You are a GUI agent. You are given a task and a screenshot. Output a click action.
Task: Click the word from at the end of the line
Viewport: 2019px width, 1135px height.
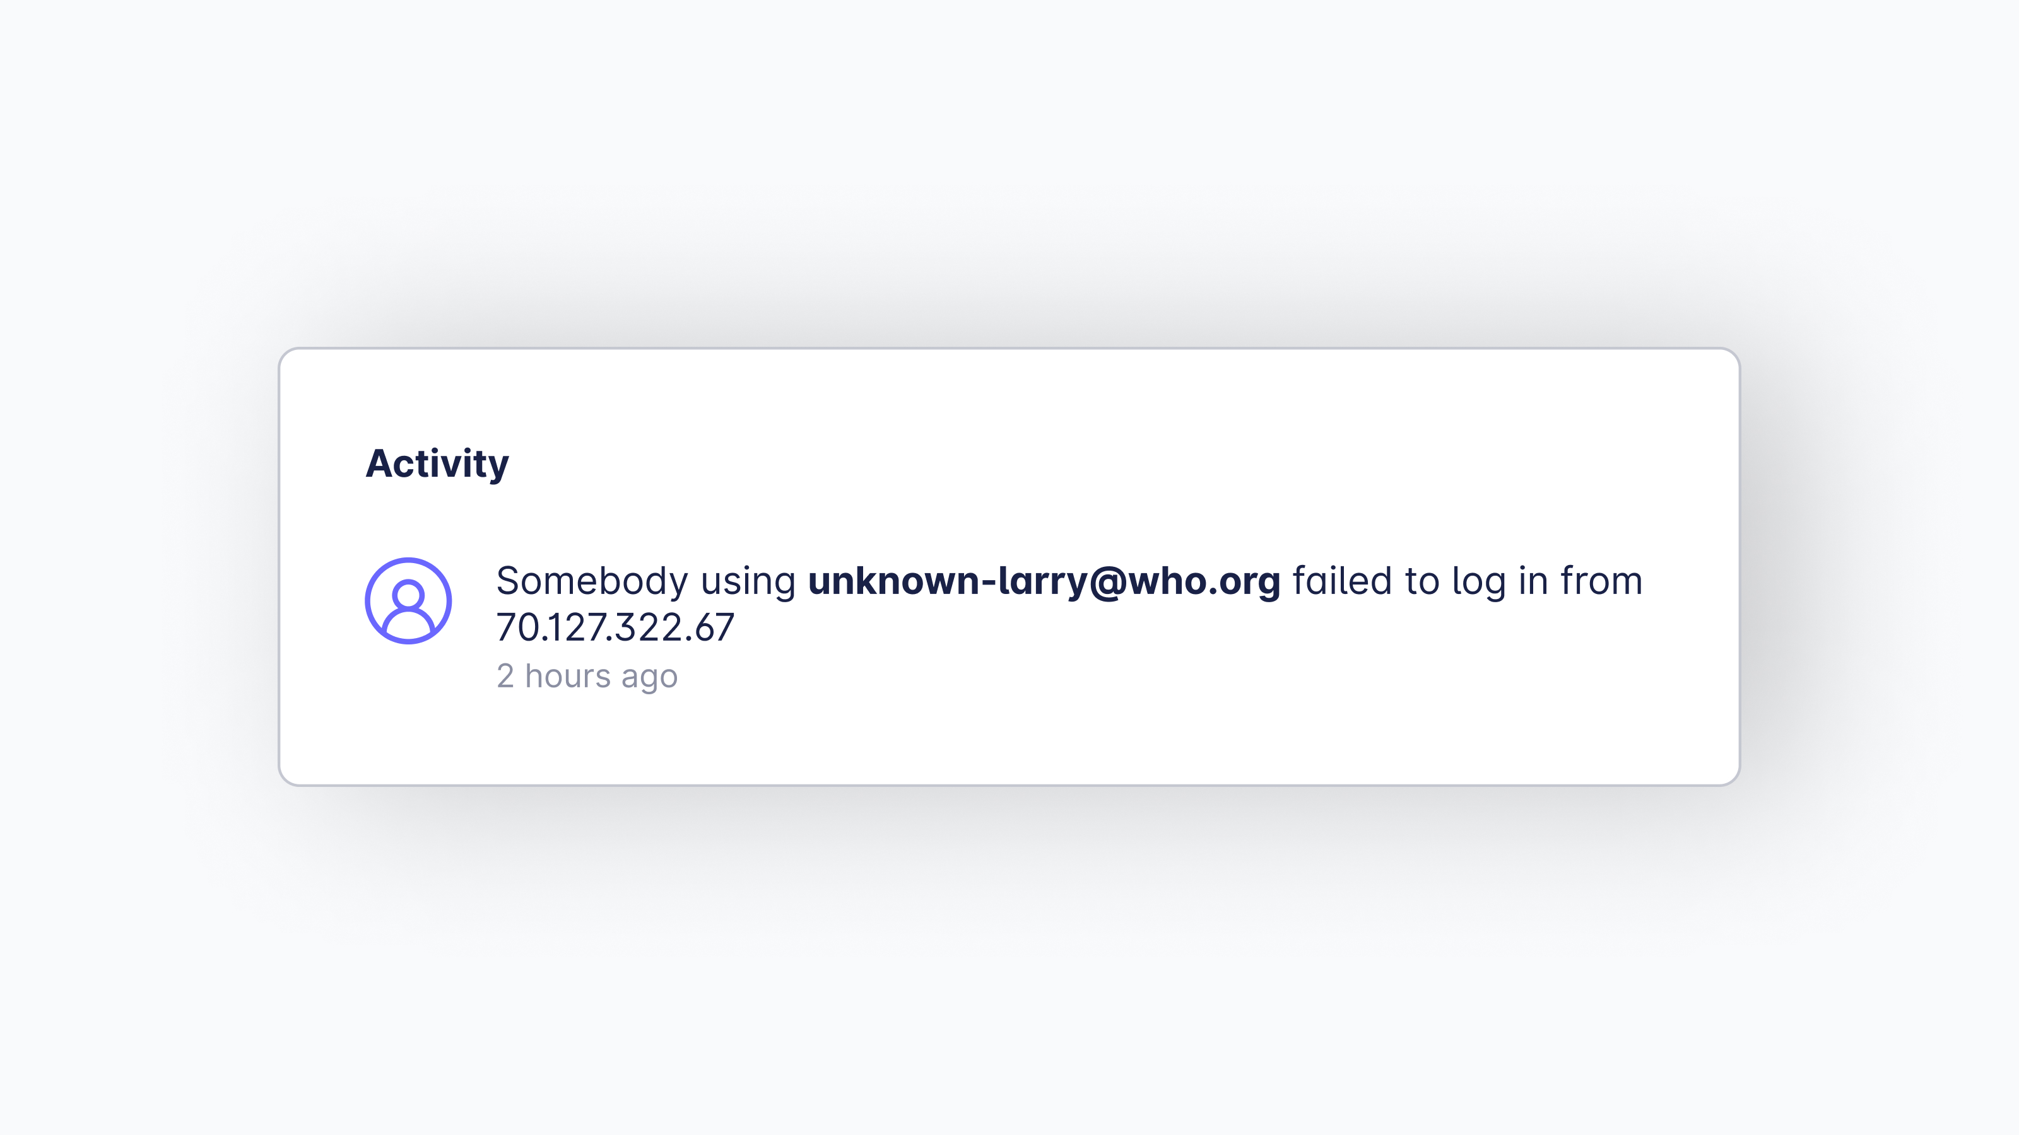1601,580
